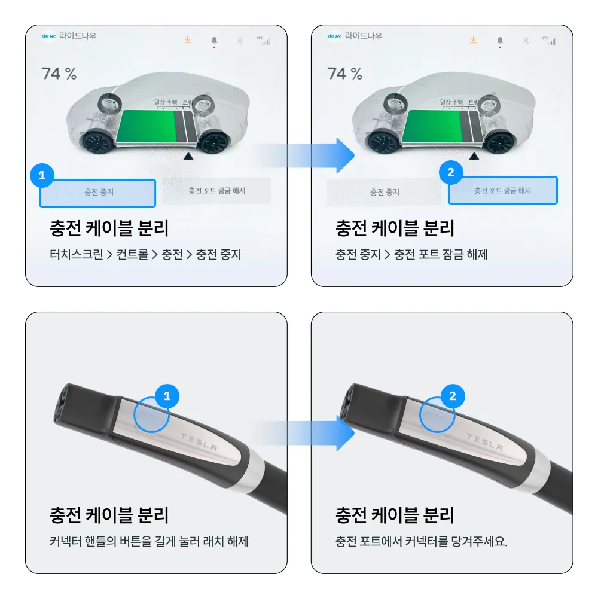This screenshot has width=598, height=598.
Task: Click the Bluetooth icon in step 2 screen
Action: [x=526, y=41]
